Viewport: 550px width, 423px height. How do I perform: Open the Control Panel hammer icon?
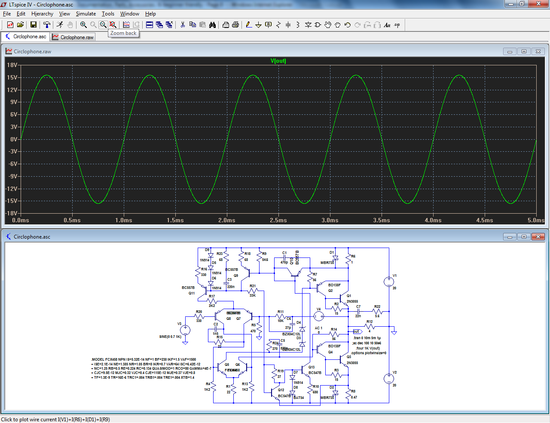click(47, 25)
